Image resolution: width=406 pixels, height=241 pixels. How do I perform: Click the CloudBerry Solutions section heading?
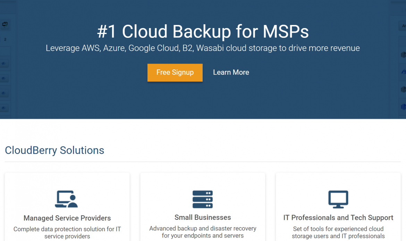pyautogui.click(x=54, y=150)
